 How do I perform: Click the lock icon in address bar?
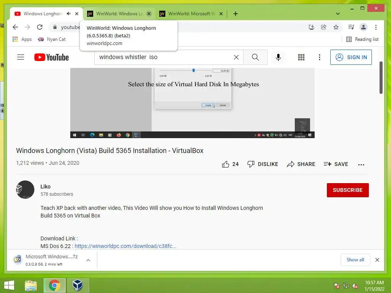(55, 27)
